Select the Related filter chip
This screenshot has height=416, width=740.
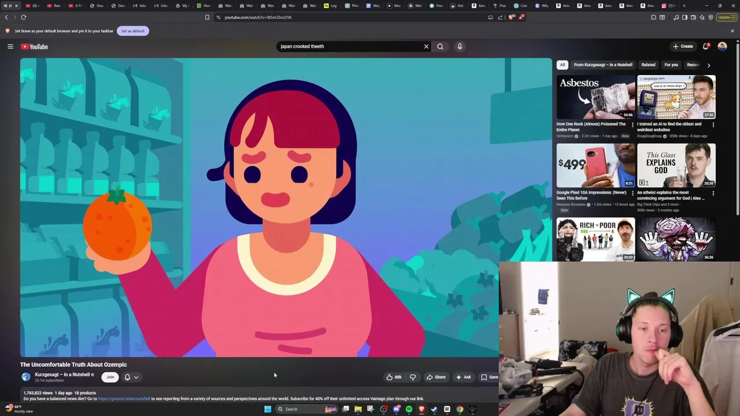(x=648, y=65)
